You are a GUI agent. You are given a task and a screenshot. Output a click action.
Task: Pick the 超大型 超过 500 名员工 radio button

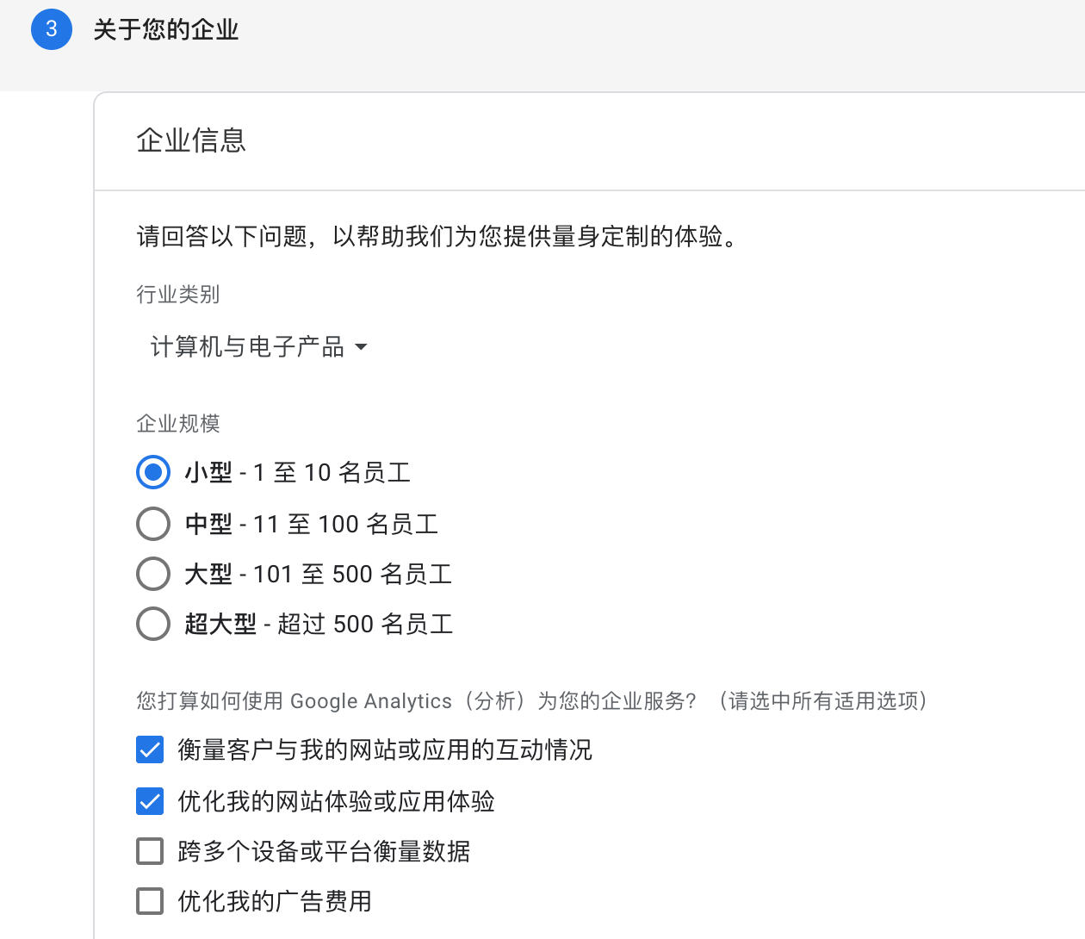[153, 624]
